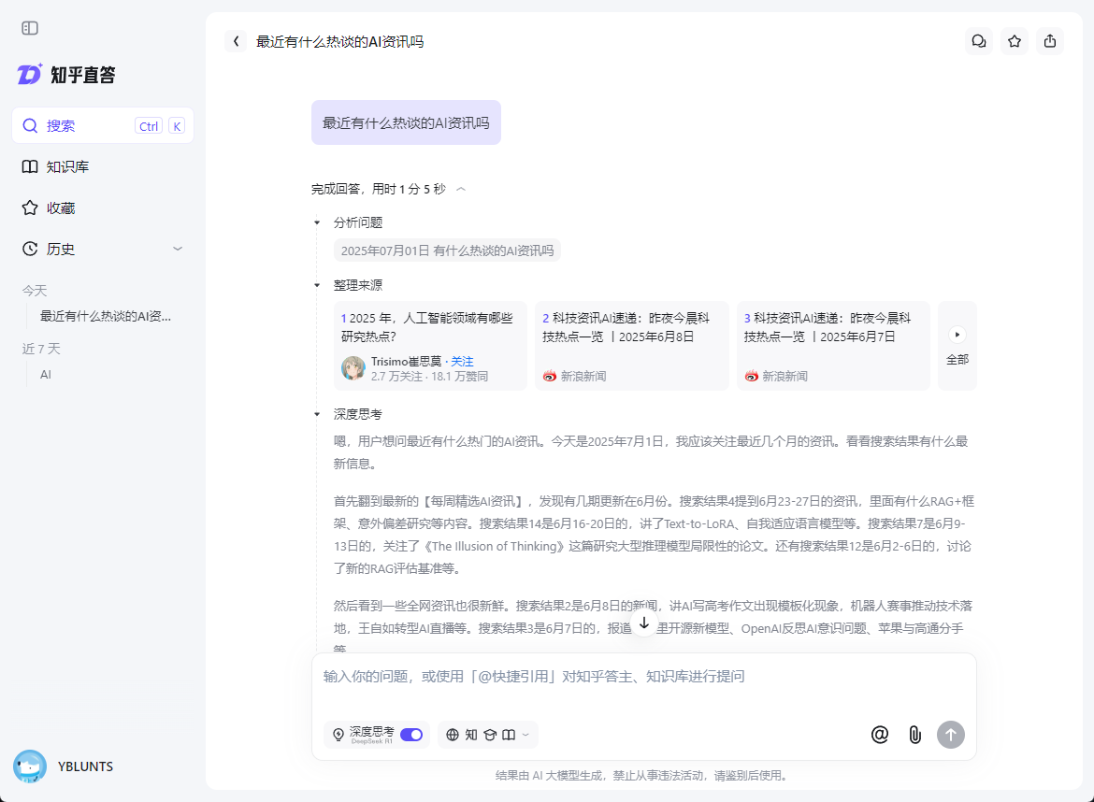Insert a quick reference with @ icon

[880, 735]
